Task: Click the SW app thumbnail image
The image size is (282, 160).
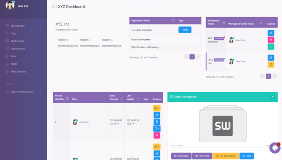Action: pos(222,124)
